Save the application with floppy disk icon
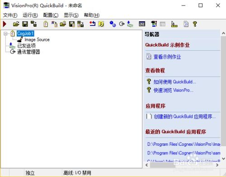The height and width of the screenshot is (177, 226). point(25,24)
